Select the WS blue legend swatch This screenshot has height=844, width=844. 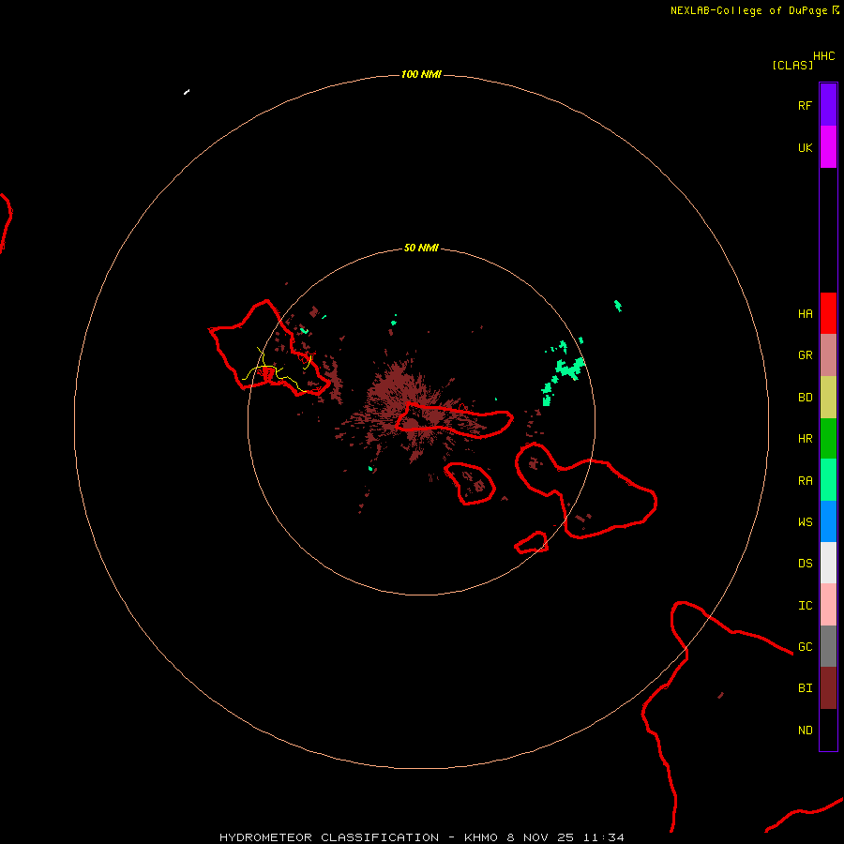[828, 521]
